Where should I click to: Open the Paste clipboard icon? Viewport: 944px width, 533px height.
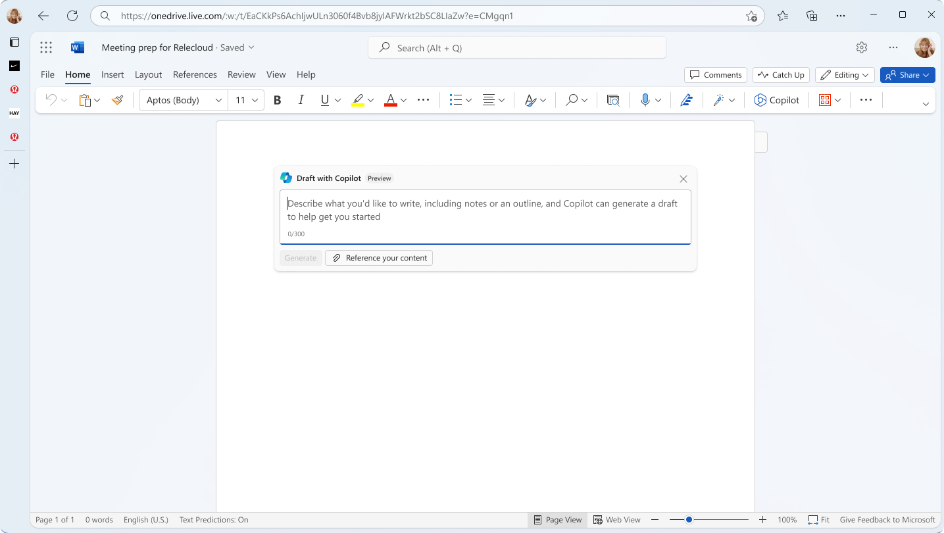[x=85, y=99]
